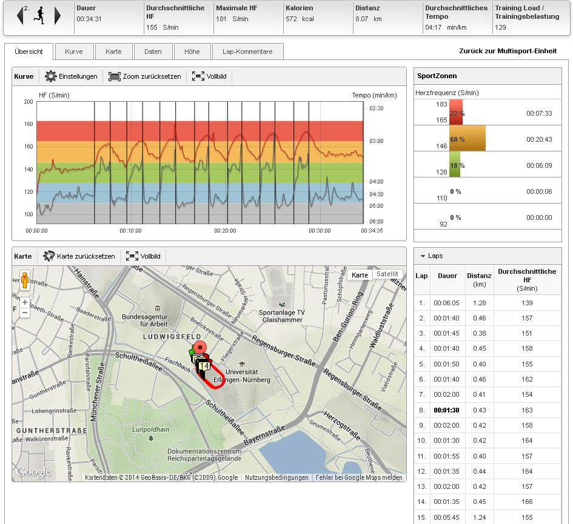This screenshot has width=573, height=524.
Task: Open Einstellungen gear in curve panel
Action: point(72,76)
